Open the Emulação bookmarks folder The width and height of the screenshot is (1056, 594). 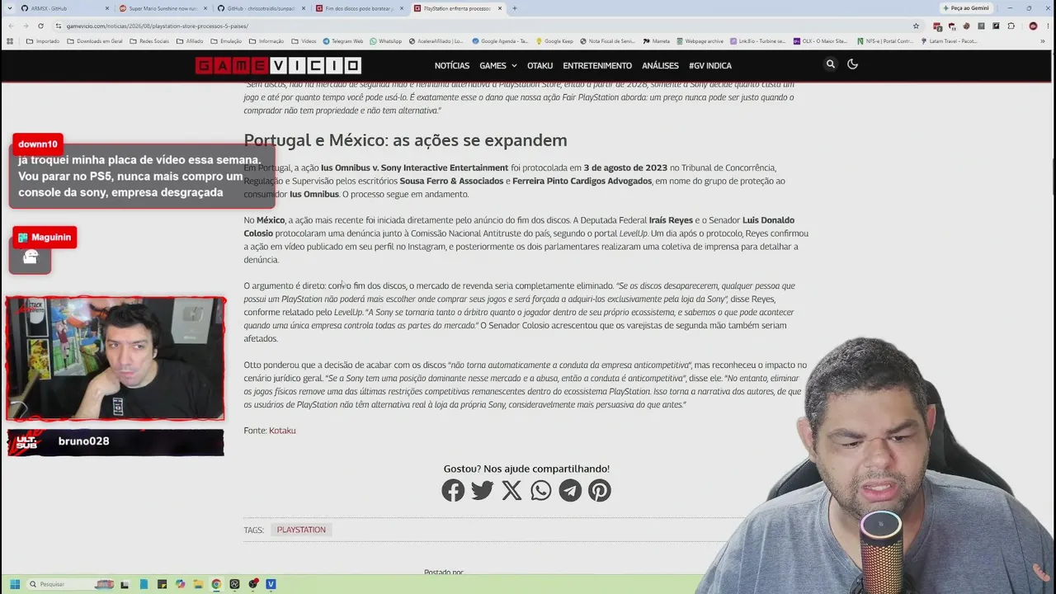click(x=226, y=40)
